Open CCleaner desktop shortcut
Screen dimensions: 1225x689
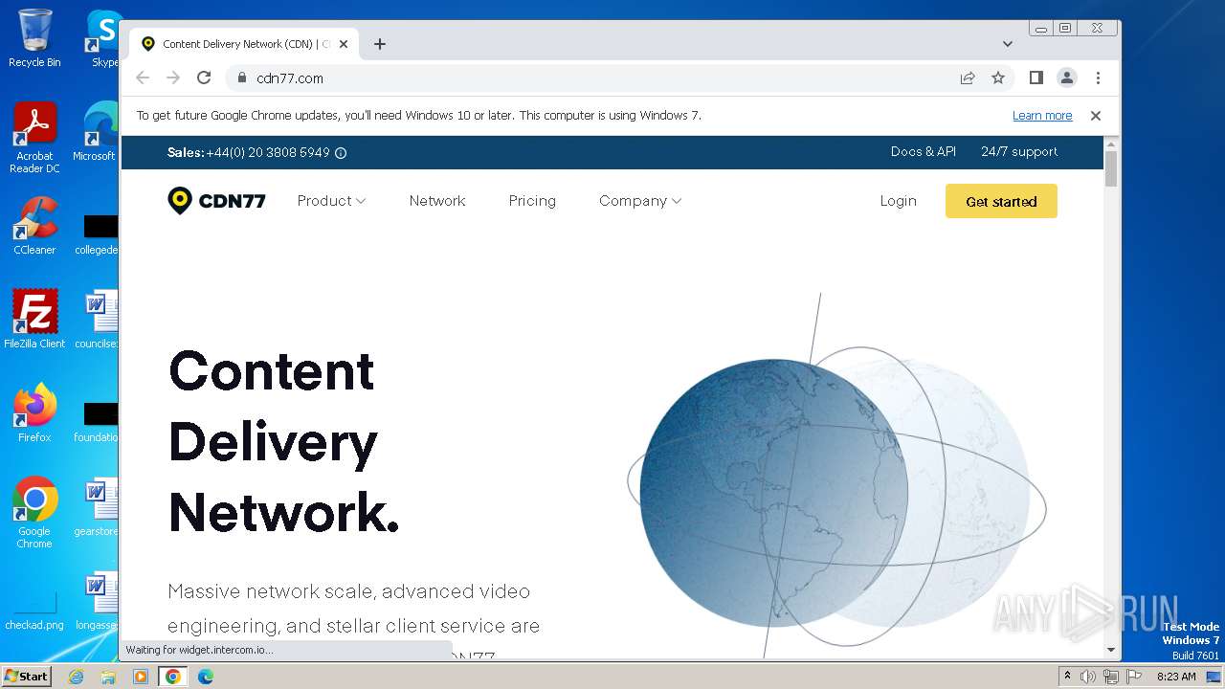pyautogui.click(x=34, y=226)
